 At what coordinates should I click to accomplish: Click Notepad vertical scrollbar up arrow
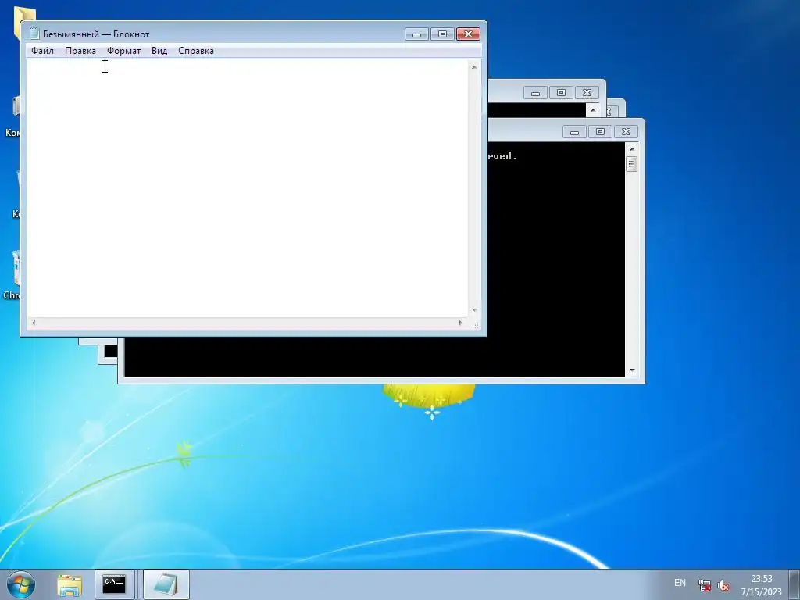click(474, 67)
